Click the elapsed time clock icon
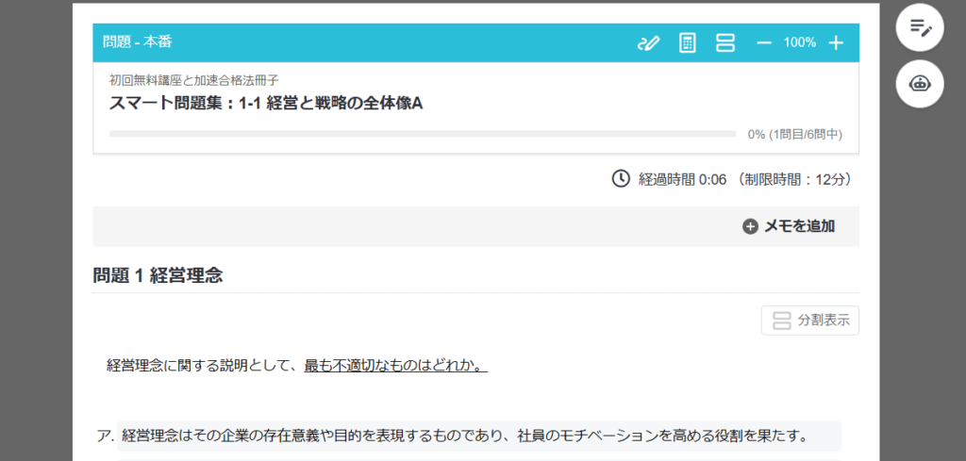This screenshot has width=966, height=461. [x=621, y=179]
